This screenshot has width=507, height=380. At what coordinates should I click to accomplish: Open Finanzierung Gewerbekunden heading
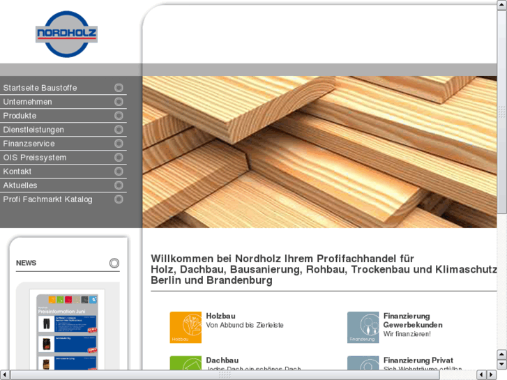tap(413, 321)
